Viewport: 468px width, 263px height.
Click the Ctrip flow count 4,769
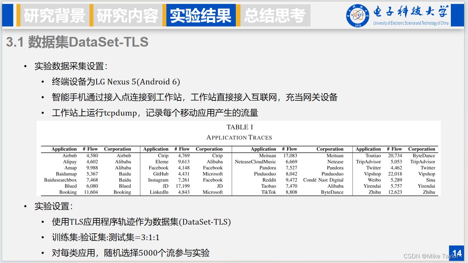tap(184, 156)
